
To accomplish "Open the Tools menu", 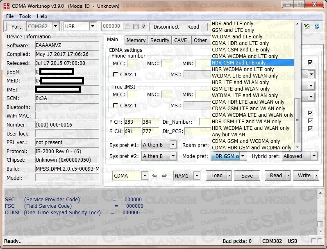I will 25,16.
